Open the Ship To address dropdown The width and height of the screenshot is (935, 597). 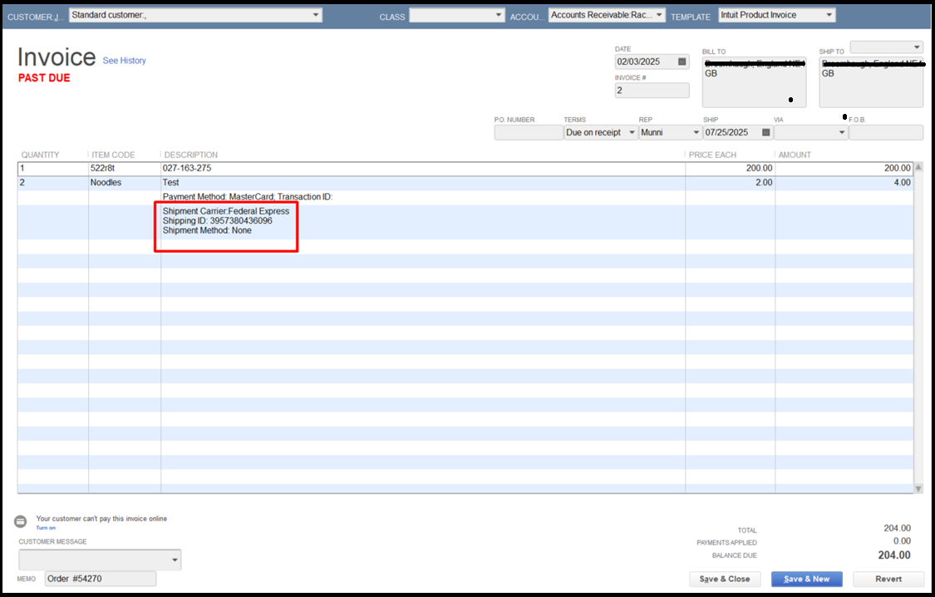coord(917,47)
